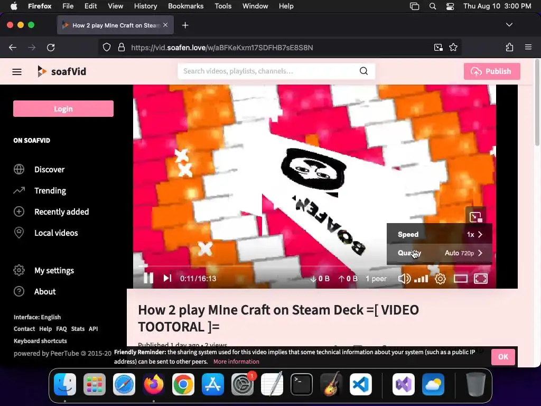Open the macOS Control Center

450,6
